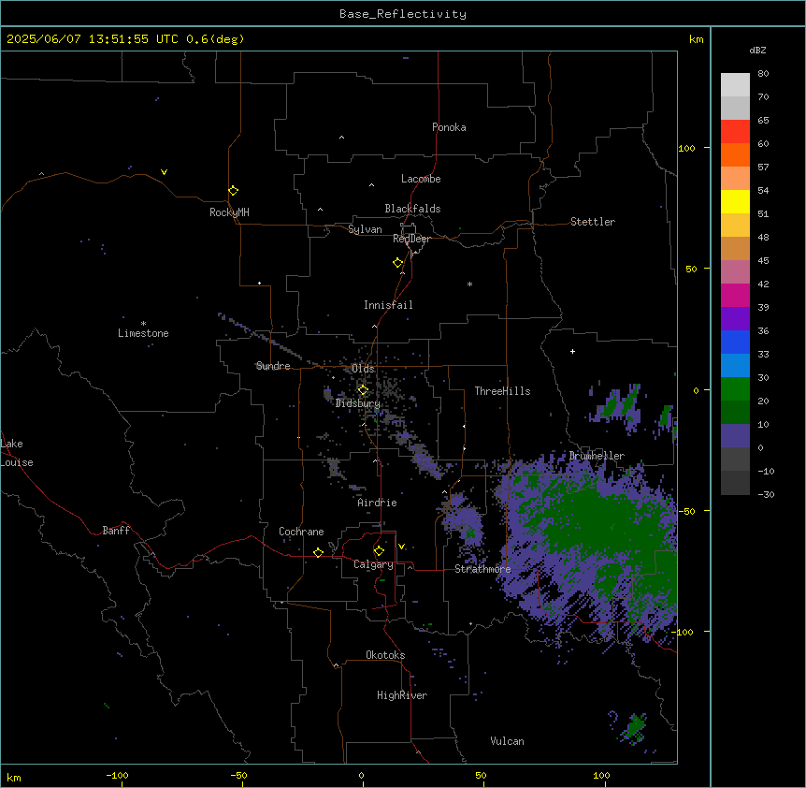
Task: Click the Okotoks label
Action: [x=385, y=655]
